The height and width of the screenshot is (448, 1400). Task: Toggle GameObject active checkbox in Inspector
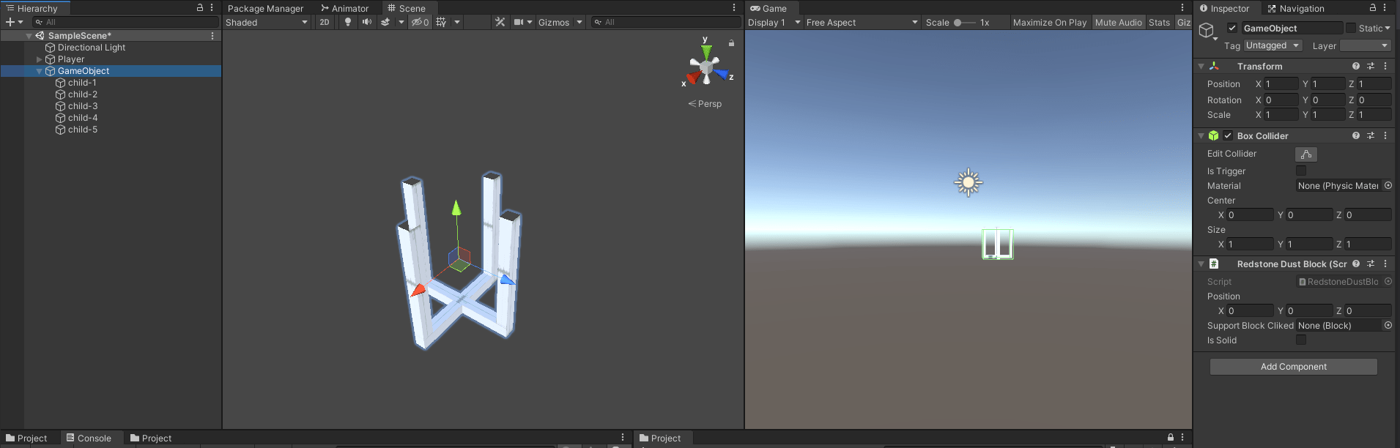pos(1232,28)
